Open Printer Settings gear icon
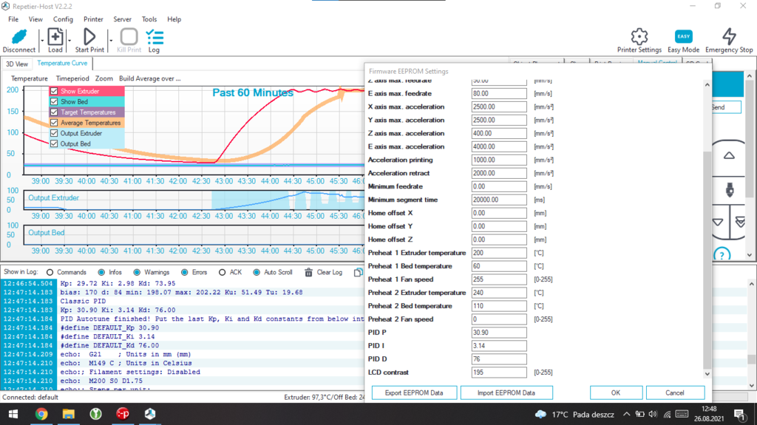The image size is (757, 425). (x=639, y=37)
